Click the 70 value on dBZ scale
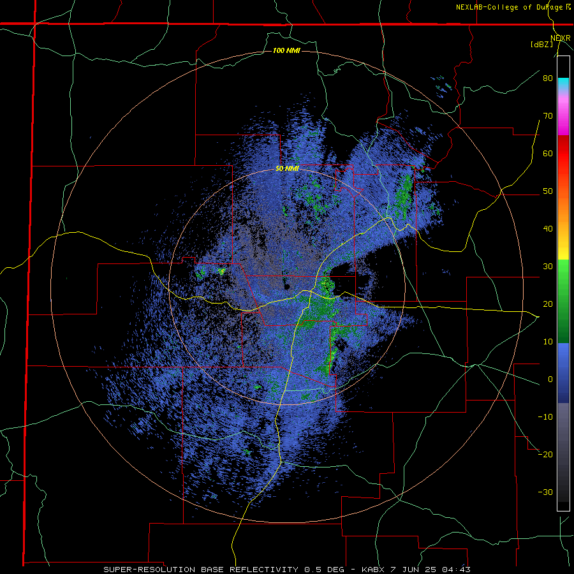Screen dimensions: 574x574 (x=548, y=115)
